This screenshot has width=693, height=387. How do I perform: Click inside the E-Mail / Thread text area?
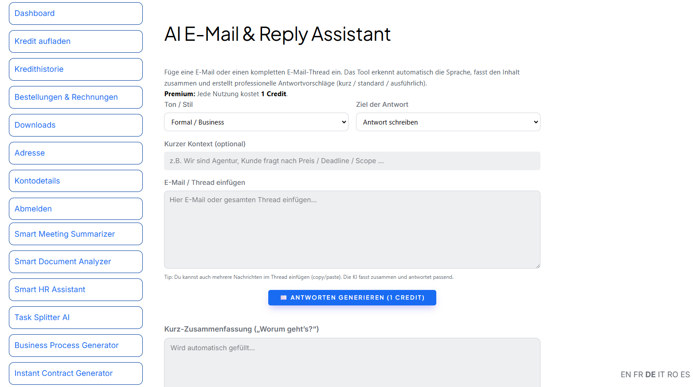352,229
